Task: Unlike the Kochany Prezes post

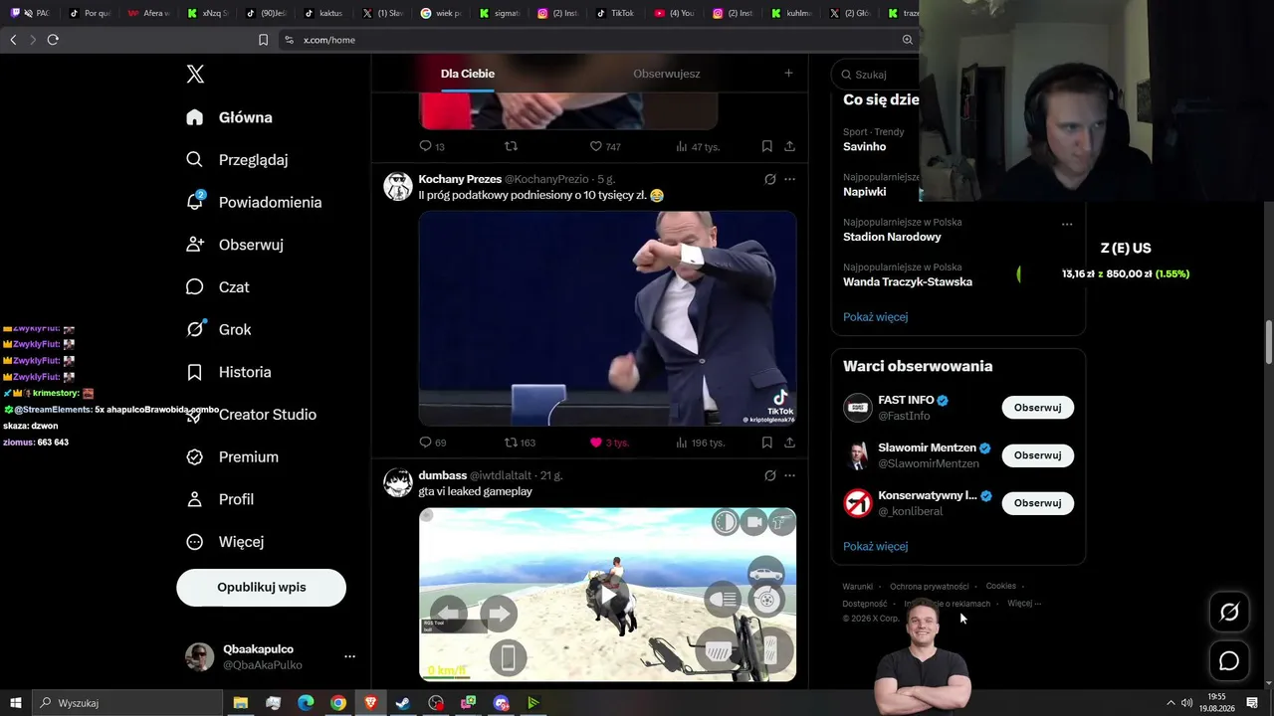Action: (609, 443)
